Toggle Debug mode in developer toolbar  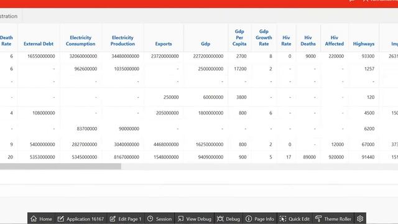pos(228,218)
